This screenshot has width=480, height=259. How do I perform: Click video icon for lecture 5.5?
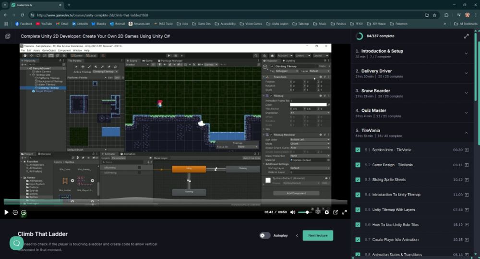(467, 210)
